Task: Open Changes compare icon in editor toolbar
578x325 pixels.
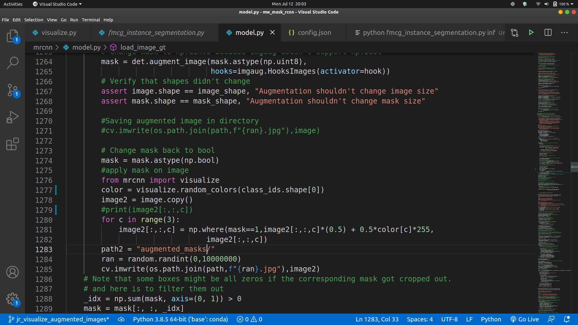Action: pos(515,32)
